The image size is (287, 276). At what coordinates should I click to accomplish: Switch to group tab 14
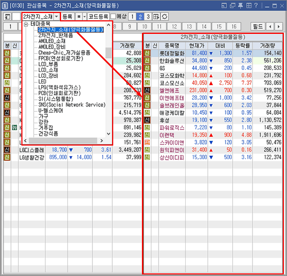point(204,27)
